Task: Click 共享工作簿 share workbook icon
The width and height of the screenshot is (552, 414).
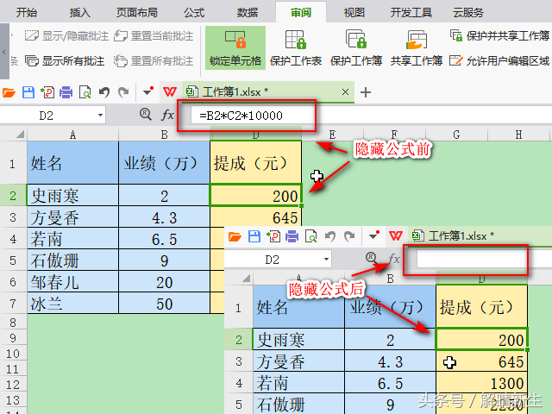Action: pos(417,48)
